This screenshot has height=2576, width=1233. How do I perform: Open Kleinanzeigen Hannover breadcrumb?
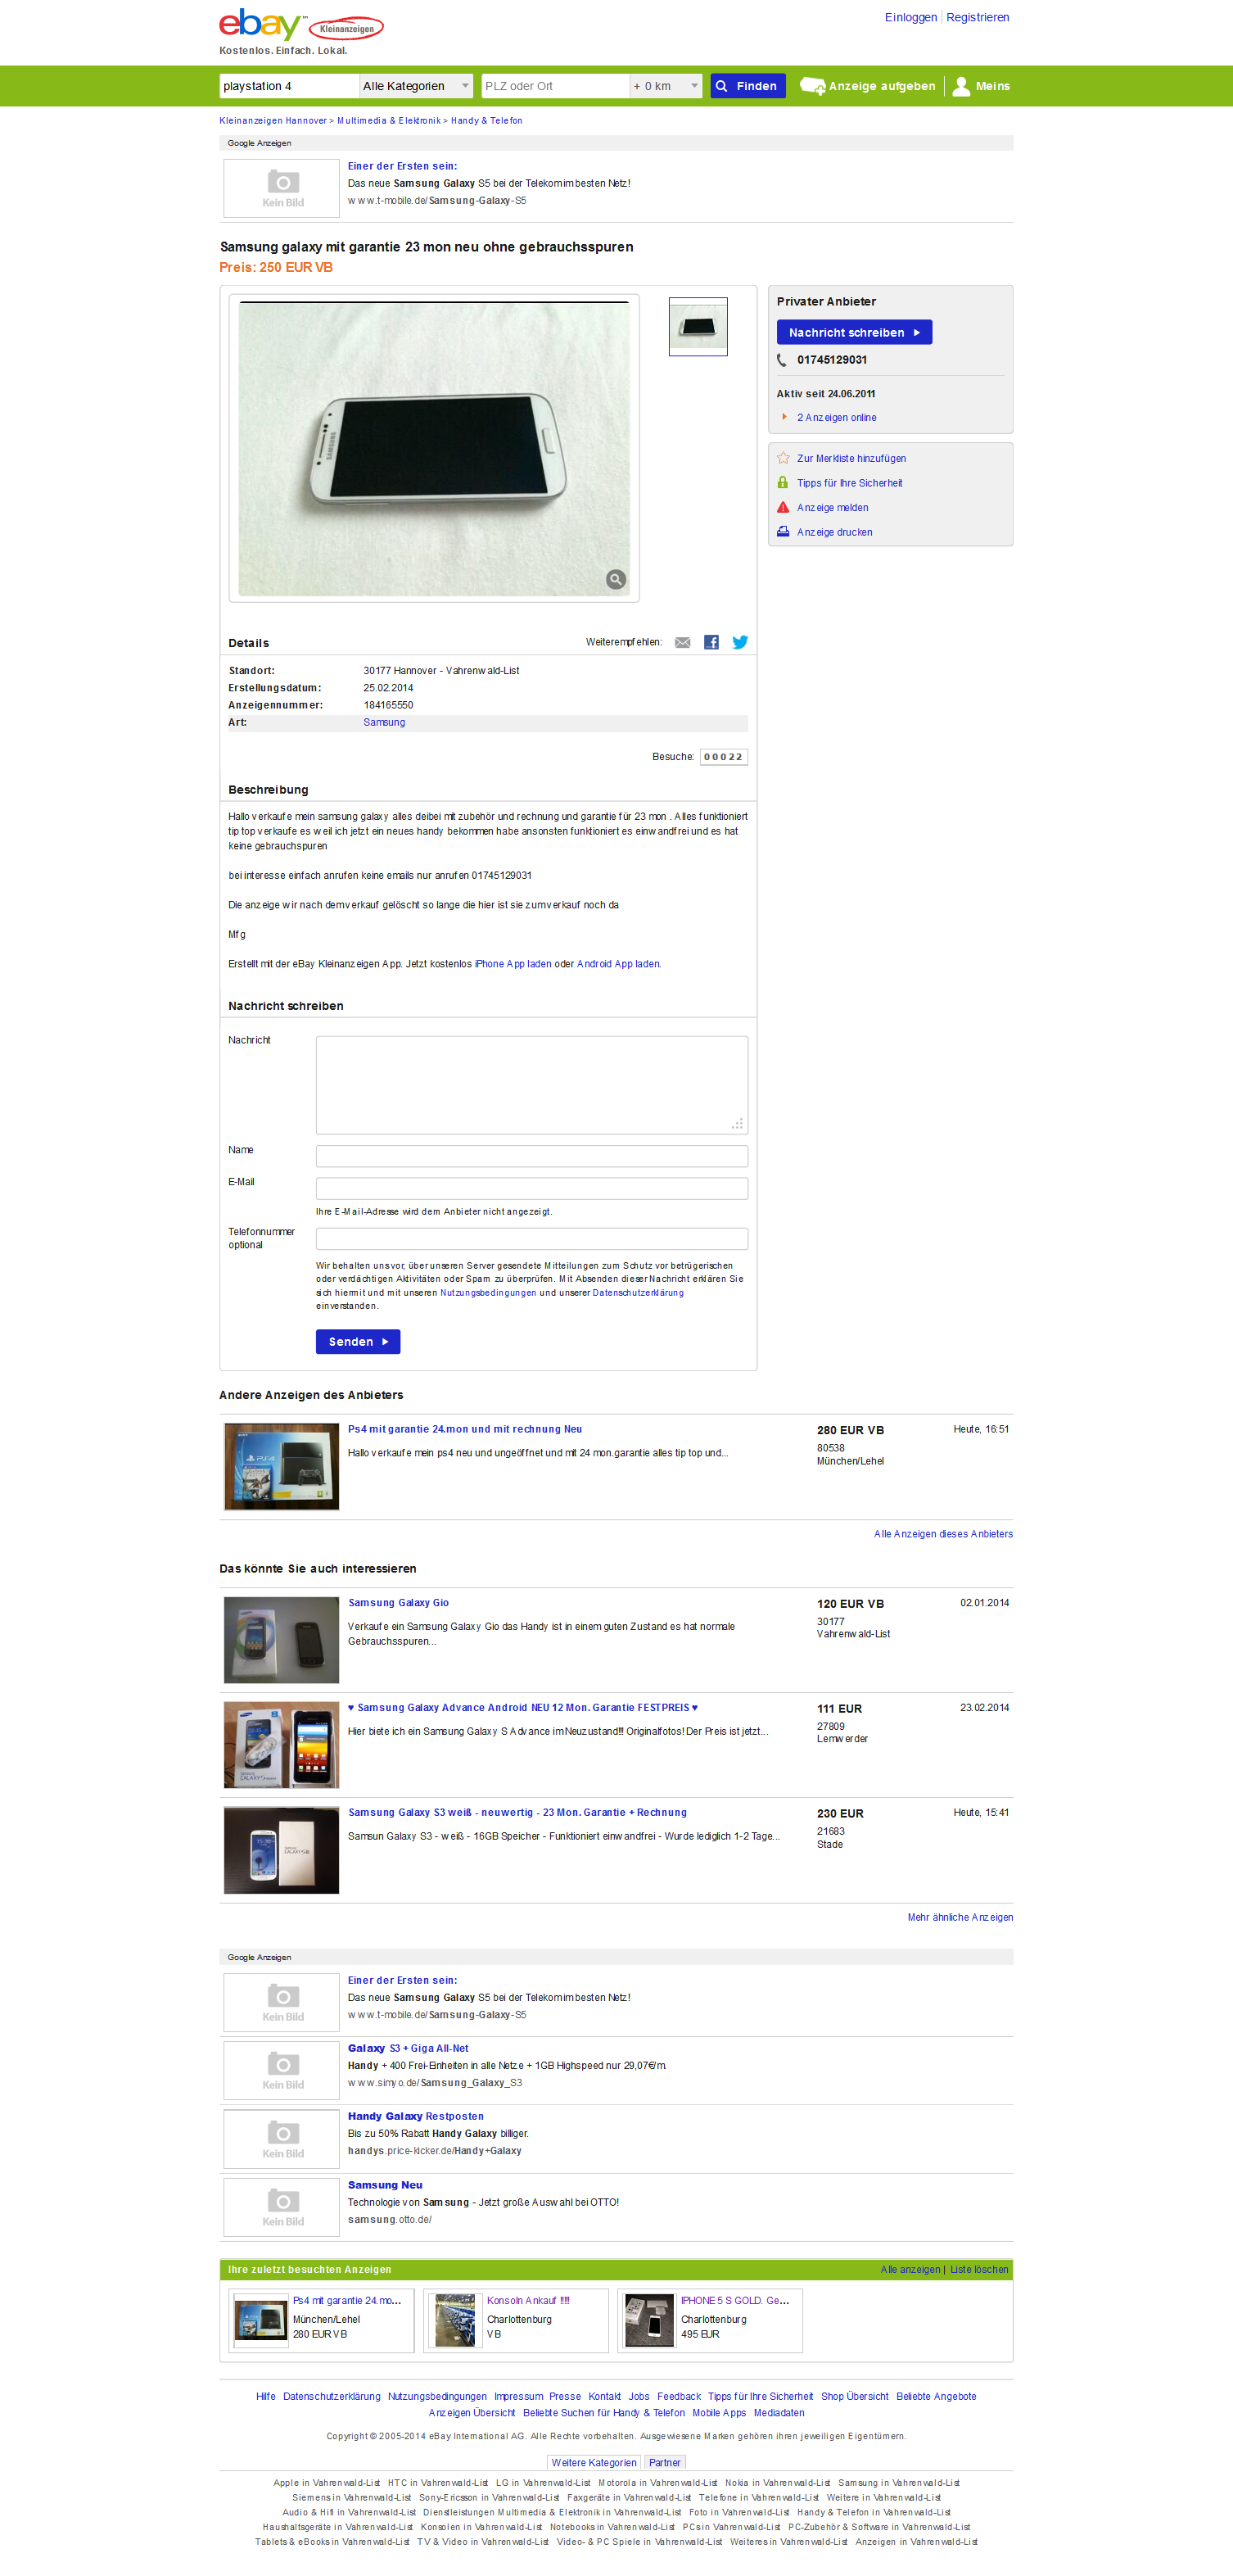pyautogui.click(x=273, y=121)
